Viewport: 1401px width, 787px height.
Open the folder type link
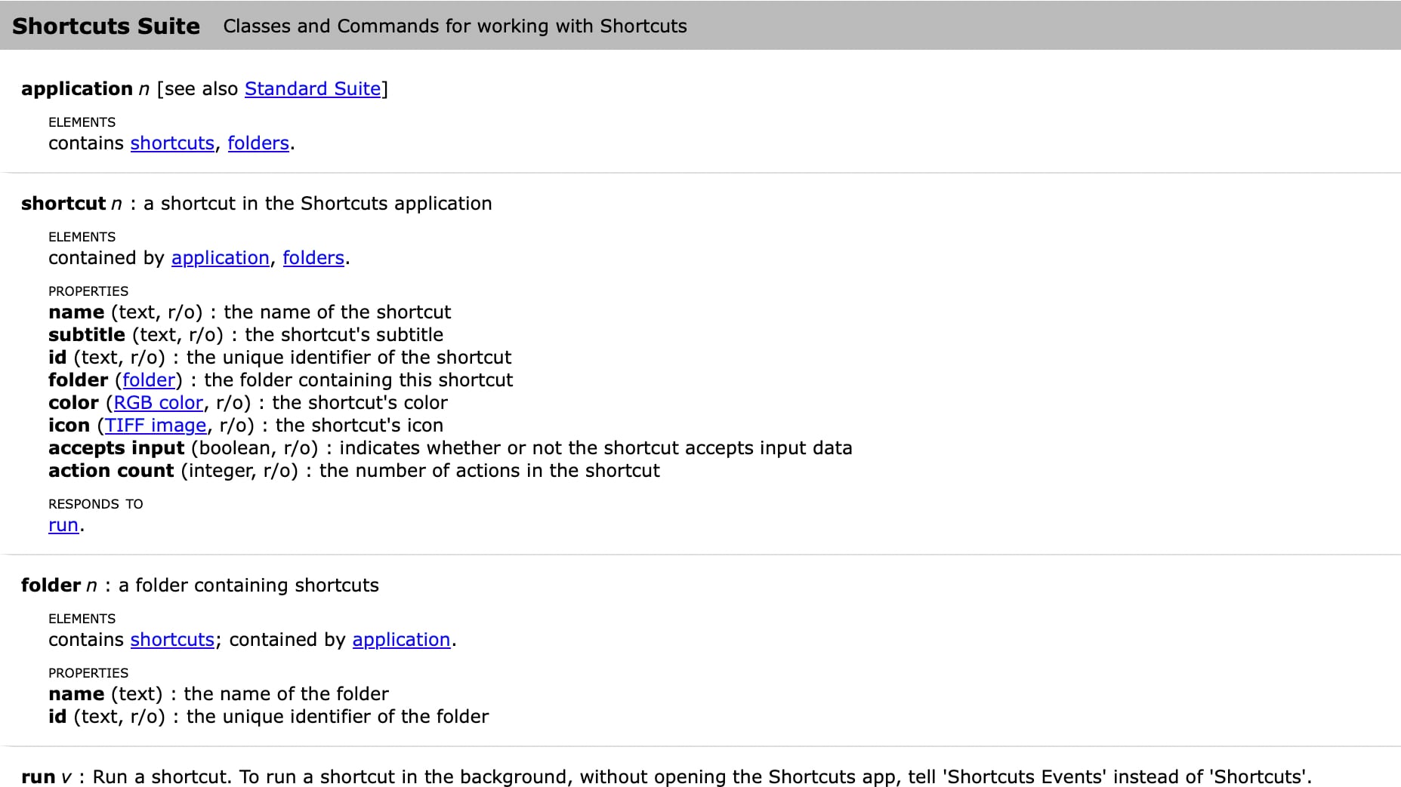[149, 380]
